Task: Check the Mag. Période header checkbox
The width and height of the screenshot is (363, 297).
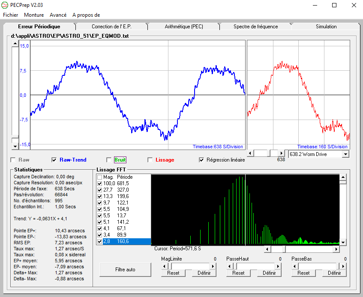Action: 99,177
